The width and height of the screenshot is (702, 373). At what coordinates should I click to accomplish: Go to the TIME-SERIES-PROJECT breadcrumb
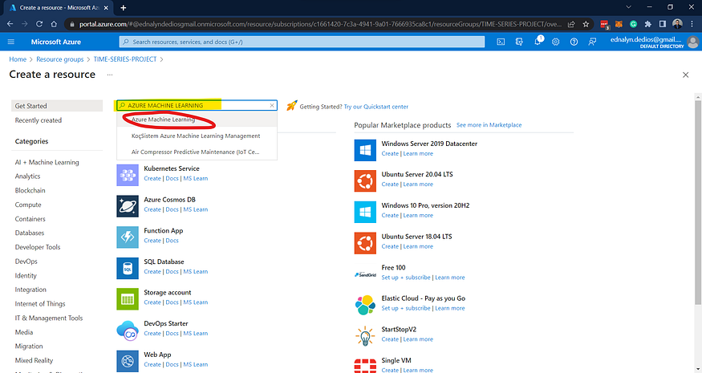(125, 59)
